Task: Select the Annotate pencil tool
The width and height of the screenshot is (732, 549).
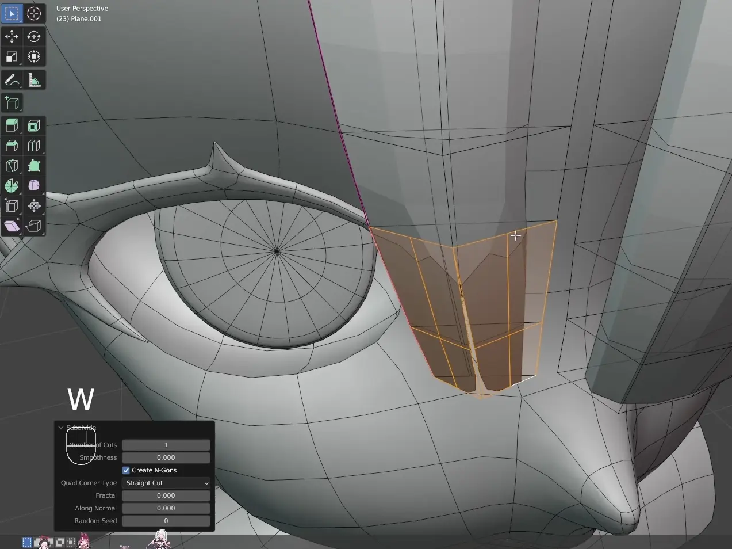Action: [12, 80]
